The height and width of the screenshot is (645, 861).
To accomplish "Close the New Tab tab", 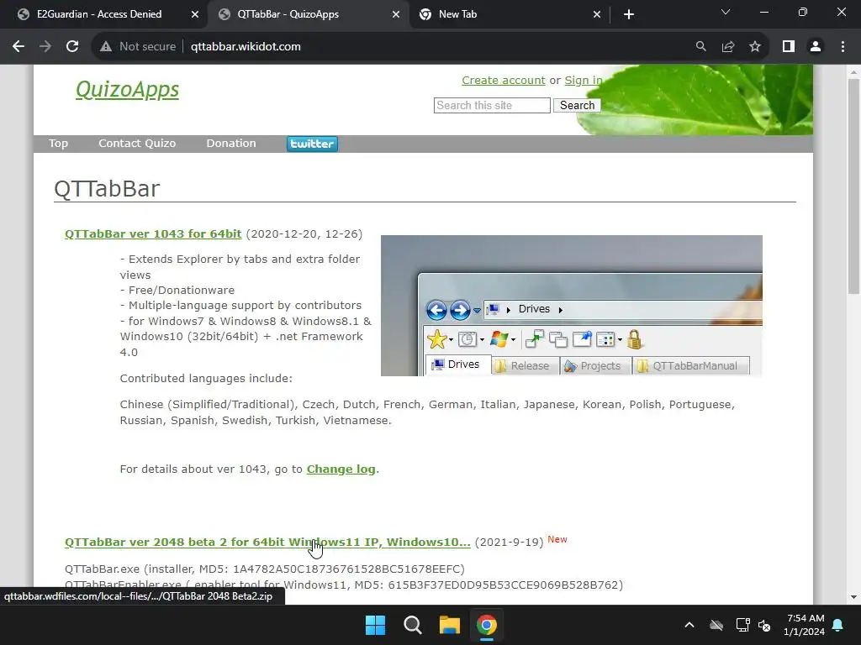I will 597,14.
